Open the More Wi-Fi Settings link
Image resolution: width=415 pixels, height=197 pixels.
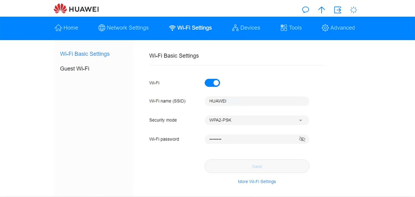tap(257, 182)
